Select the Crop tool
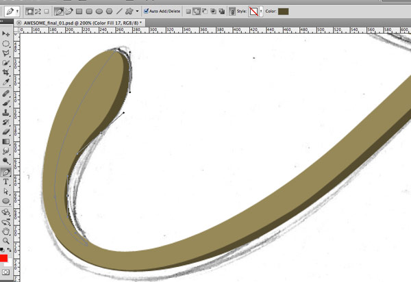This screenshot has width=411, height=282. [x=5, y=73]
